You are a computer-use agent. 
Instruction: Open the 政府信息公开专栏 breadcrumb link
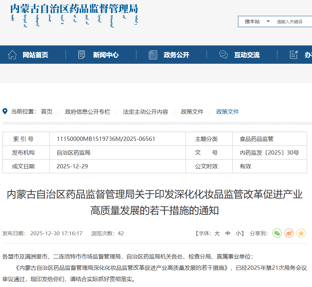[x=87, y=112]
